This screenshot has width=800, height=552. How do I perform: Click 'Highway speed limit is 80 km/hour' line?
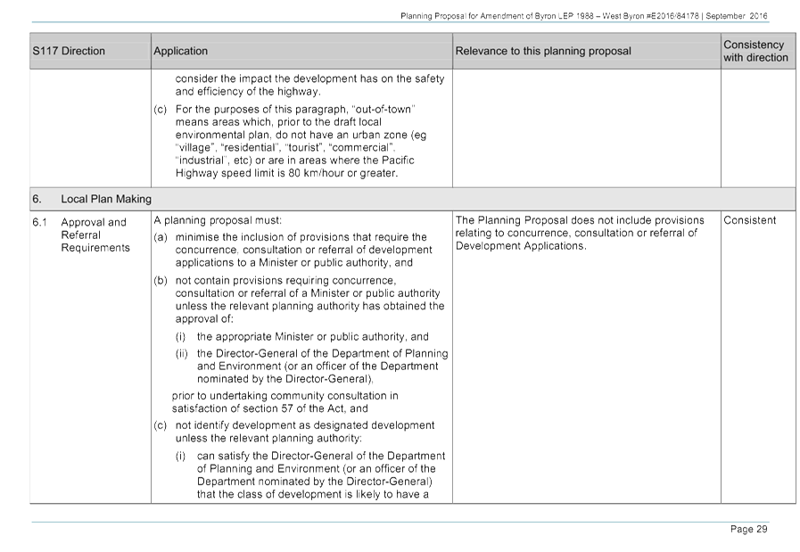286,174
